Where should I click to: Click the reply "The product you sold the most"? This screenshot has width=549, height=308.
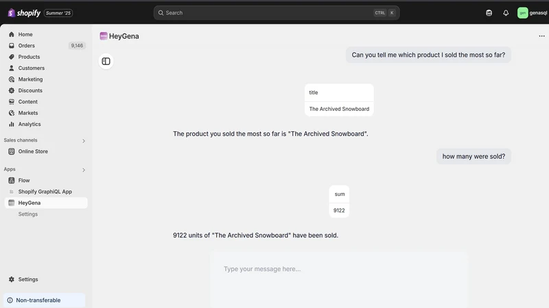[x=270, y=133]
